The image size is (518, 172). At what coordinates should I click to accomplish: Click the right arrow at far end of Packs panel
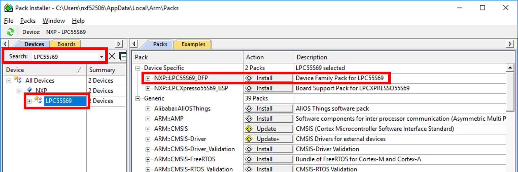coord(510,44)
